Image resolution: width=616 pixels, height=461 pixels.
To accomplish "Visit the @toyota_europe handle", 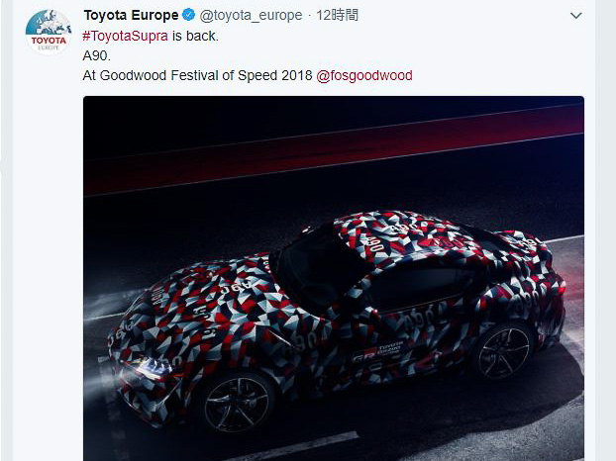I will click(251, 15).
